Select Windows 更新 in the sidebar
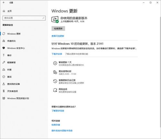The height and width of the screenshot is (139, 161). (x=14, y=34)
